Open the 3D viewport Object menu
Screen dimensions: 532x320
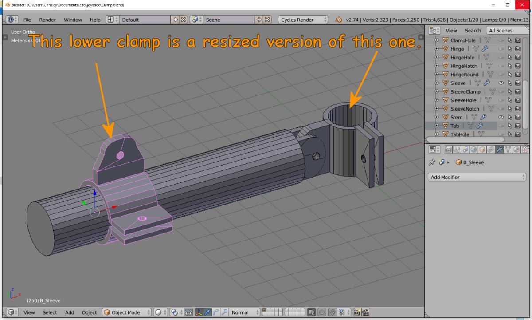[x=89, y=312]
